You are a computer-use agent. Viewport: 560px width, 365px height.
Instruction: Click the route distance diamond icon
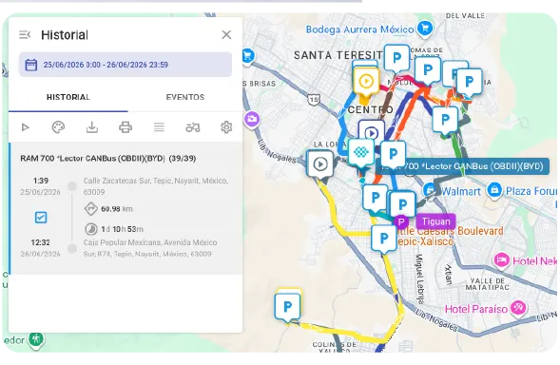point(91,209)
